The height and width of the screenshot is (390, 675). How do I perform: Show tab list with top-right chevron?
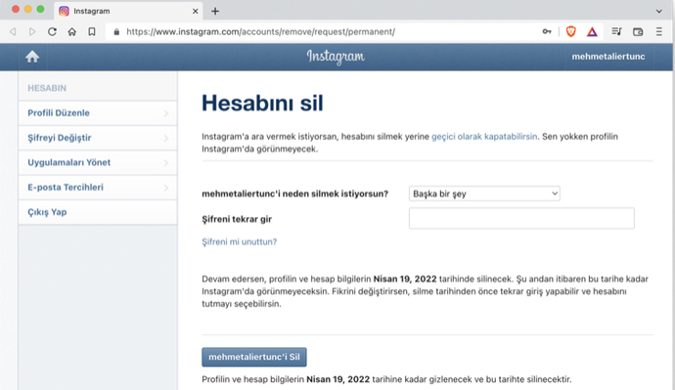click(659, 11)
